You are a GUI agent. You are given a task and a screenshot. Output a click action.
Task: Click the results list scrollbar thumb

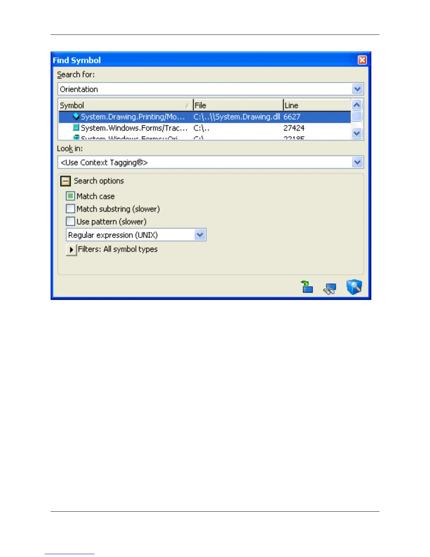tap(357, 116)
